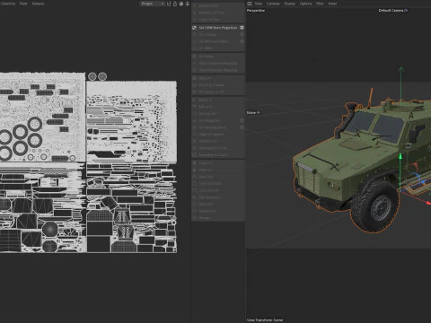Click the vehicle's front wheel in viewport

(375, 206)
